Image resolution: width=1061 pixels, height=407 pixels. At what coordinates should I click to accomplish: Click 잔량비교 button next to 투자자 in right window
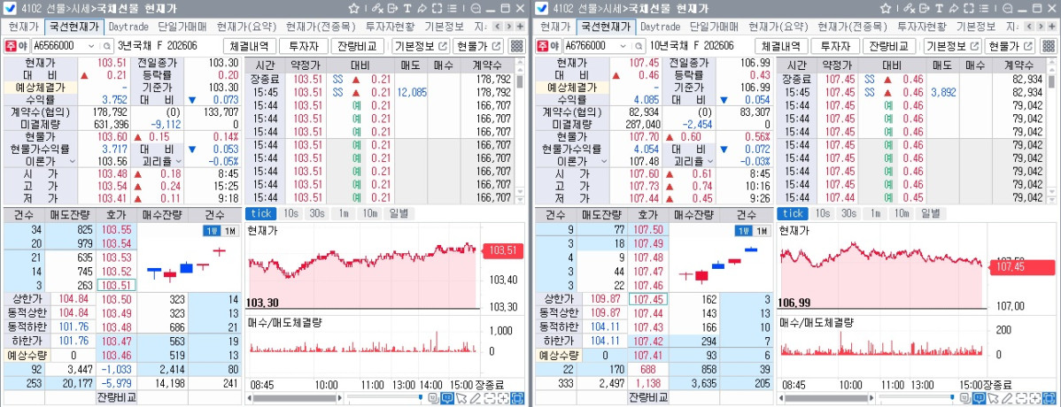[x=889, y=46]
